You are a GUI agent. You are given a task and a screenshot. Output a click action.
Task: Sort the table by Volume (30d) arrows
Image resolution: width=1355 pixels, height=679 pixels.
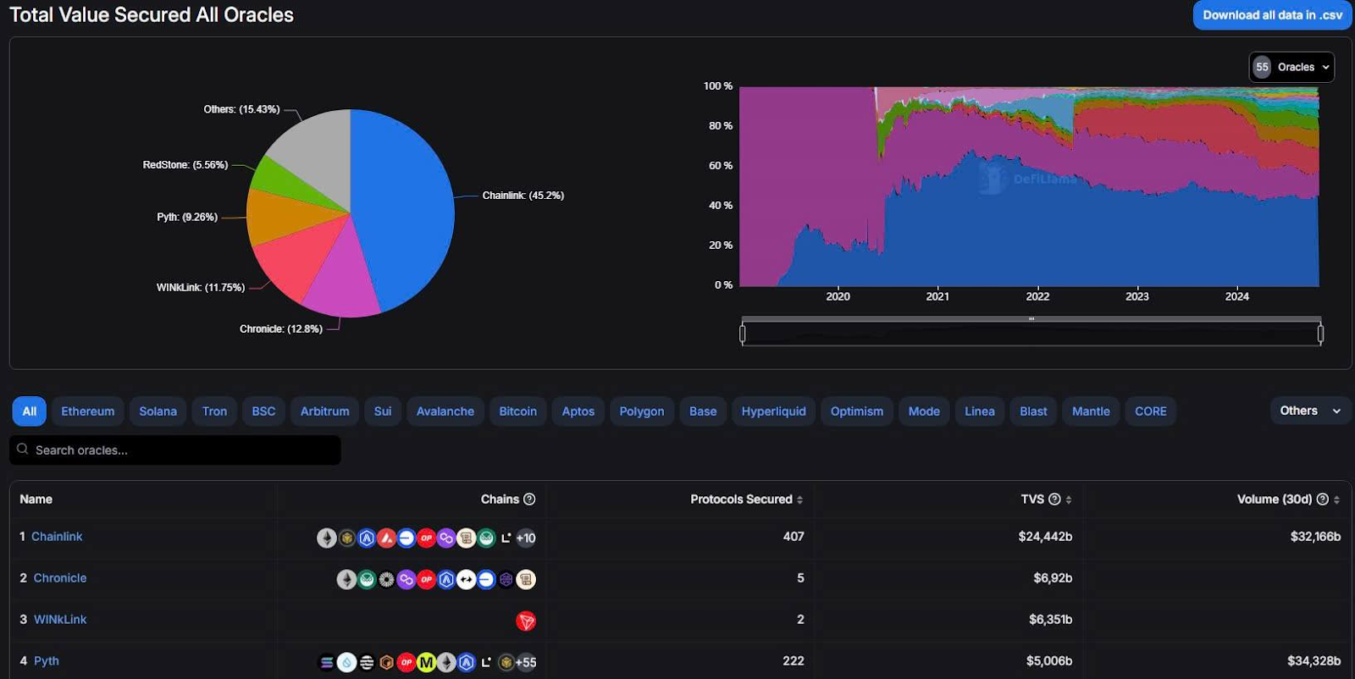pyautogui.click(x=1336, y=500)
